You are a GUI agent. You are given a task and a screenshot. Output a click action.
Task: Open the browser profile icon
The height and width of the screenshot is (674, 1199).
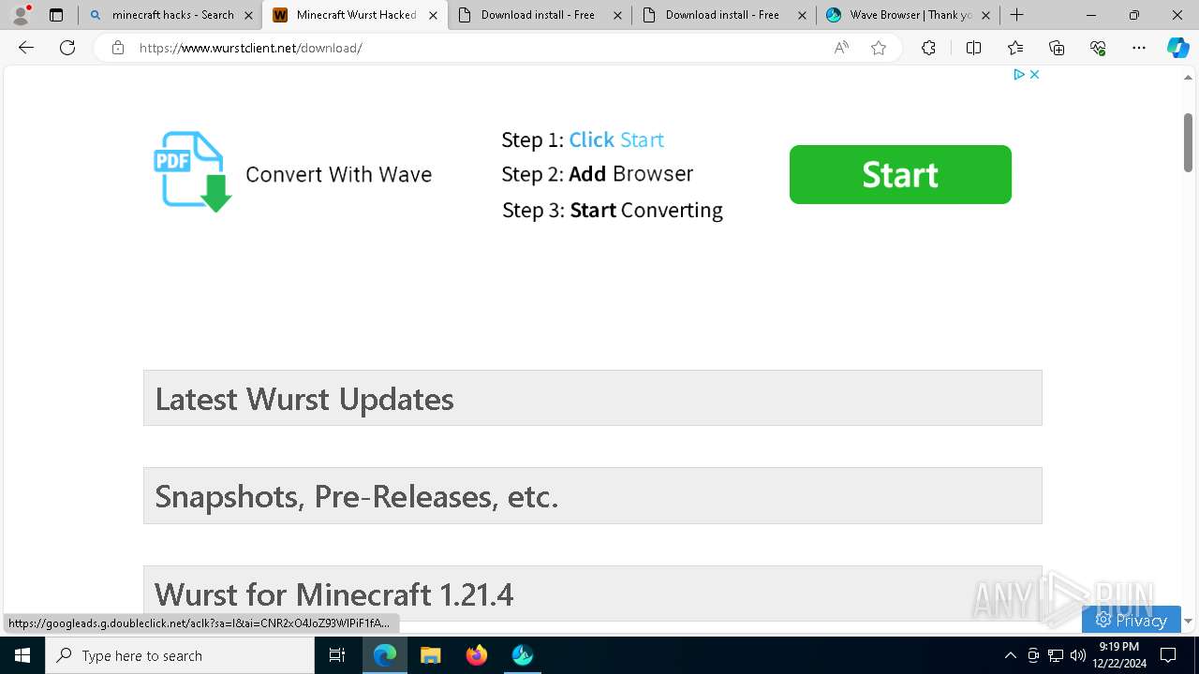click(x=21, y=15)
